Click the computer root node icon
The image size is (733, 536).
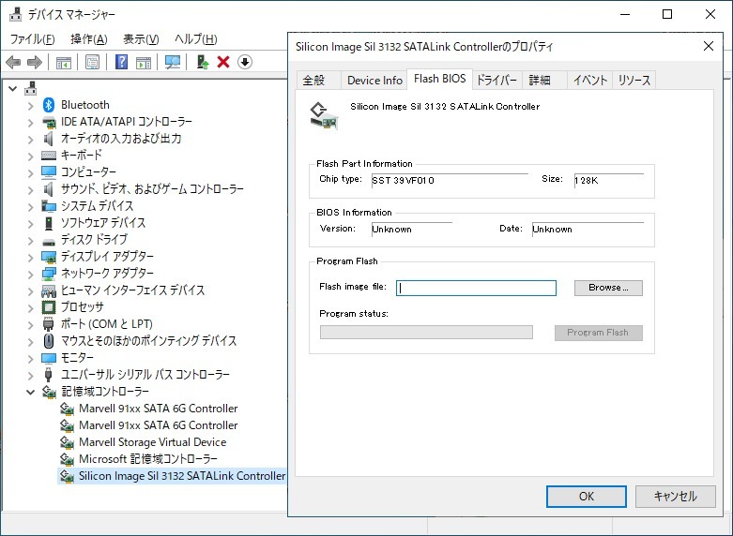point(31,88)
